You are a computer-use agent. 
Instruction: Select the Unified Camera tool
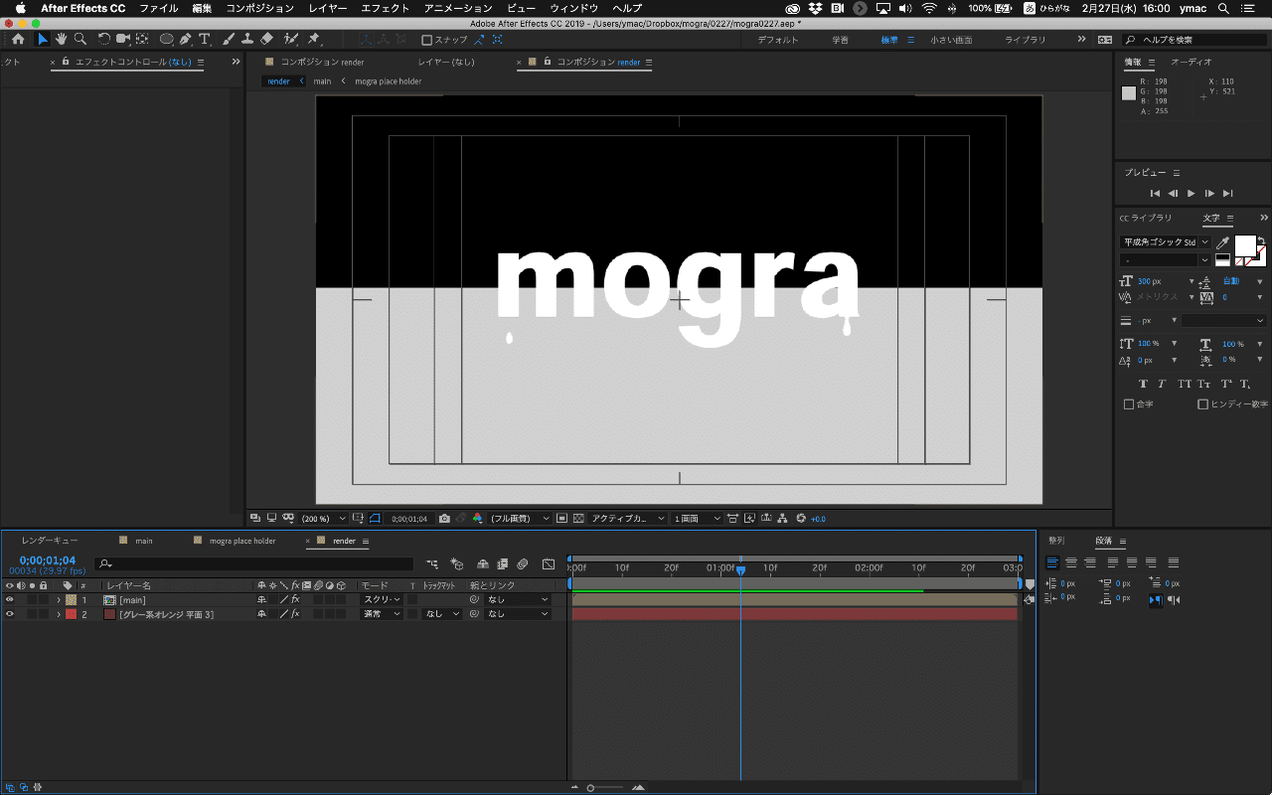(x=123, y=40)
